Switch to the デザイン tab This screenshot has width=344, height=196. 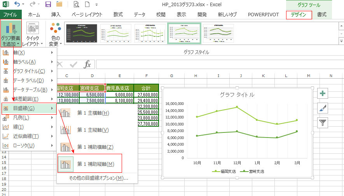click(299, 15)
